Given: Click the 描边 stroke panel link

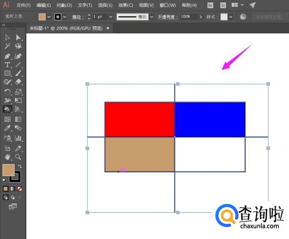Looking at the screenshot, I should 78,17.
